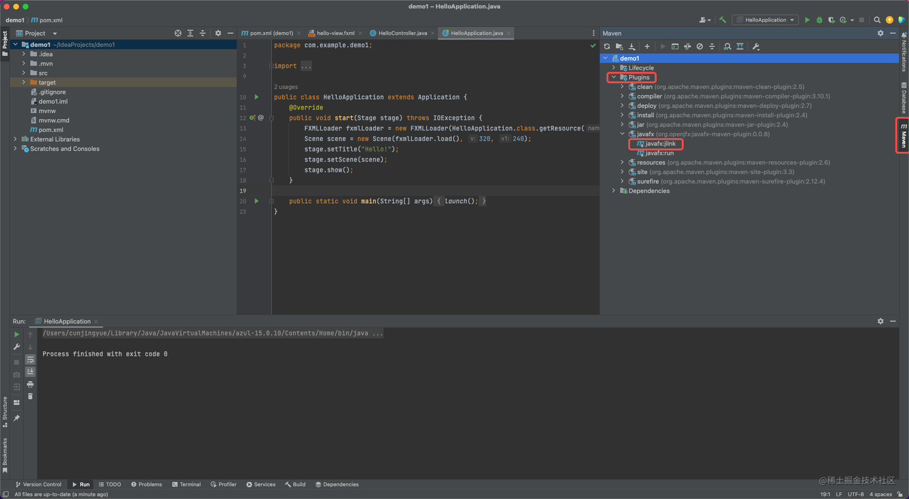Clear Run console with the trash icon
The height and width of the screenshot is (499, 909).
tap(30, 396)
